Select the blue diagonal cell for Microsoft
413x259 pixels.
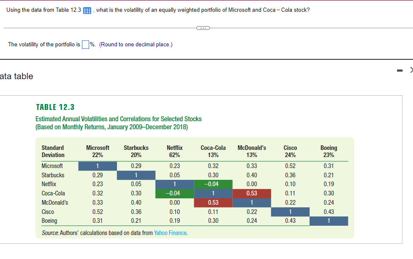(x=98, y=166)
